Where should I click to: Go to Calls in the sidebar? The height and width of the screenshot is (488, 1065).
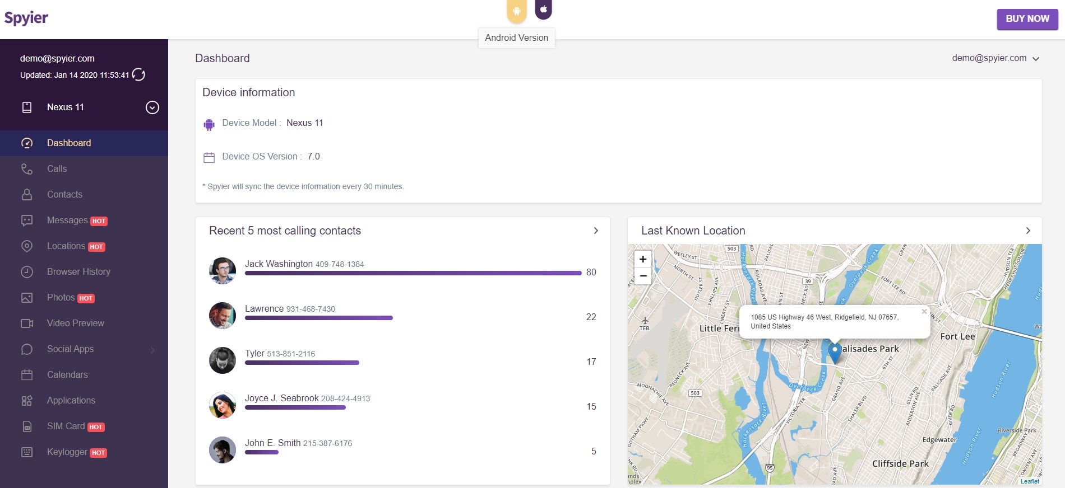click(x=84, y=169)
